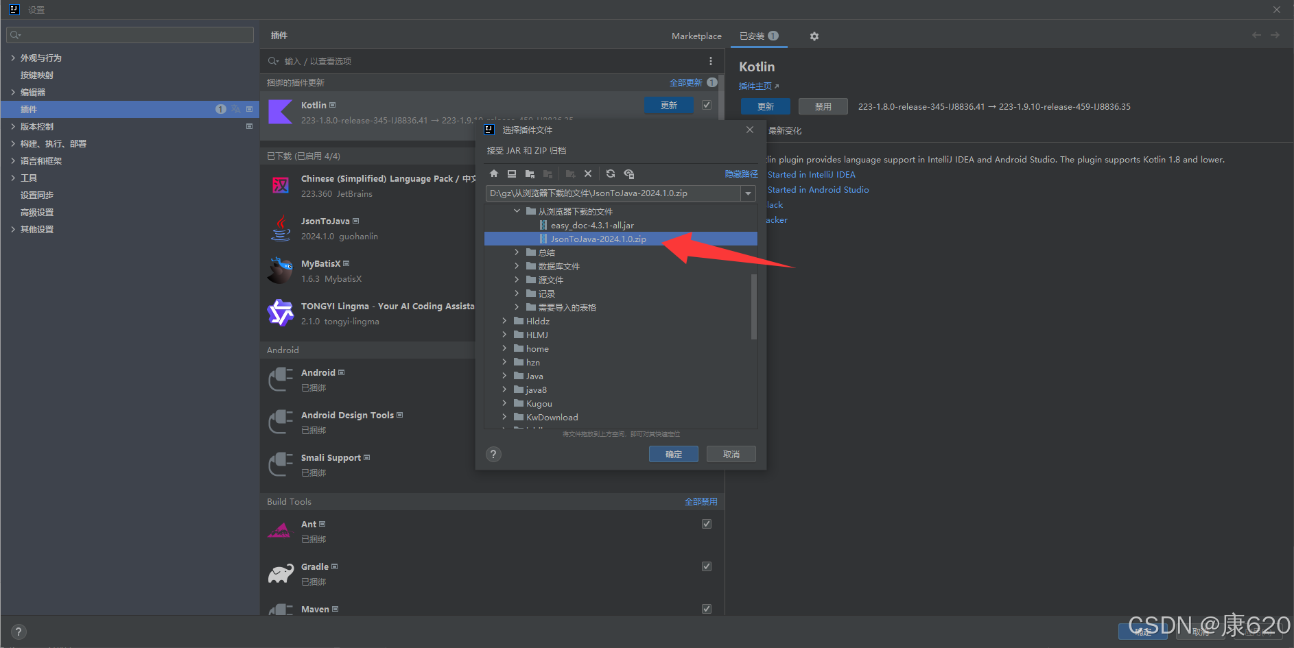1294x648 pixels.
Task: Click 全部更新 link
Action: click(686, 82)
